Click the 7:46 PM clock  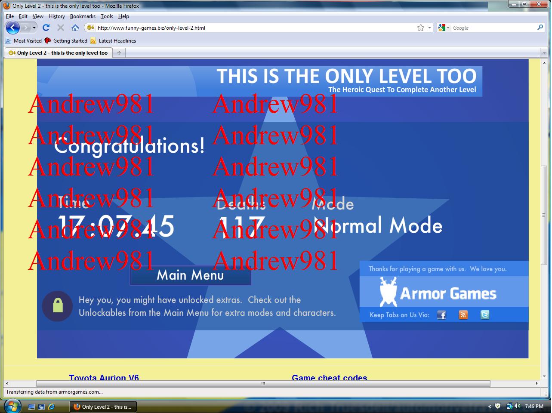click(x=534, y=407)
